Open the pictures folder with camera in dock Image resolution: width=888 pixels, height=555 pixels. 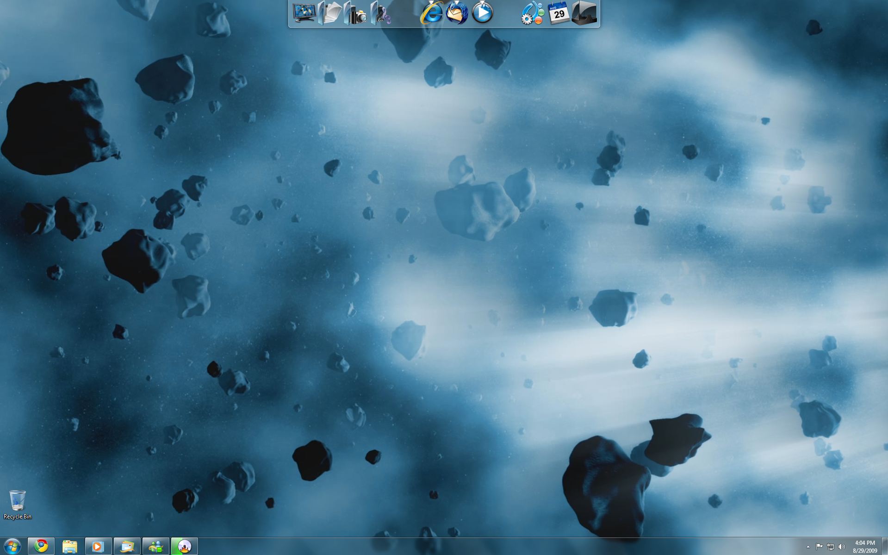pyautogui.click(x=355, y=13)
